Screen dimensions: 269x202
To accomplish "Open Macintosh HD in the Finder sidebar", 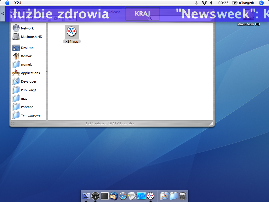I will pyautogui.click(x=31, y=37).
